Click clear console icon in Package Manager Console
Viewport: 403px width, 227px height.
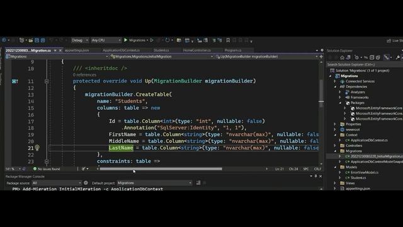click(x=198, y=183)
